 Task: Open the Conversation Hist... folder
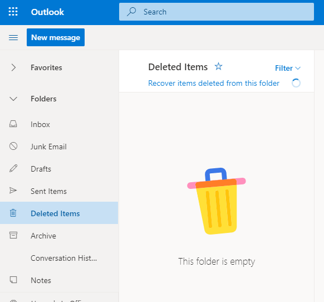point(59,258)
